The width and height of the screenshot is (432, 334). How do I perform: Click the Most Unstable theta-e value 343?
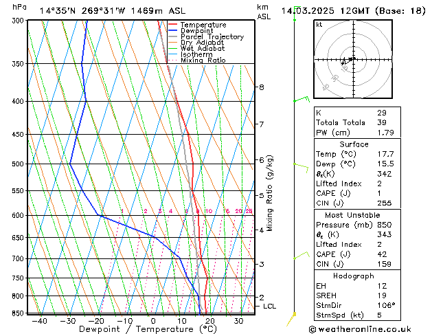385,234
